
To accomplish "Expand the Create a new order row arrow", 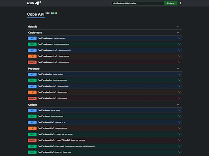I will pyautogui.click(x=179, y=116).
